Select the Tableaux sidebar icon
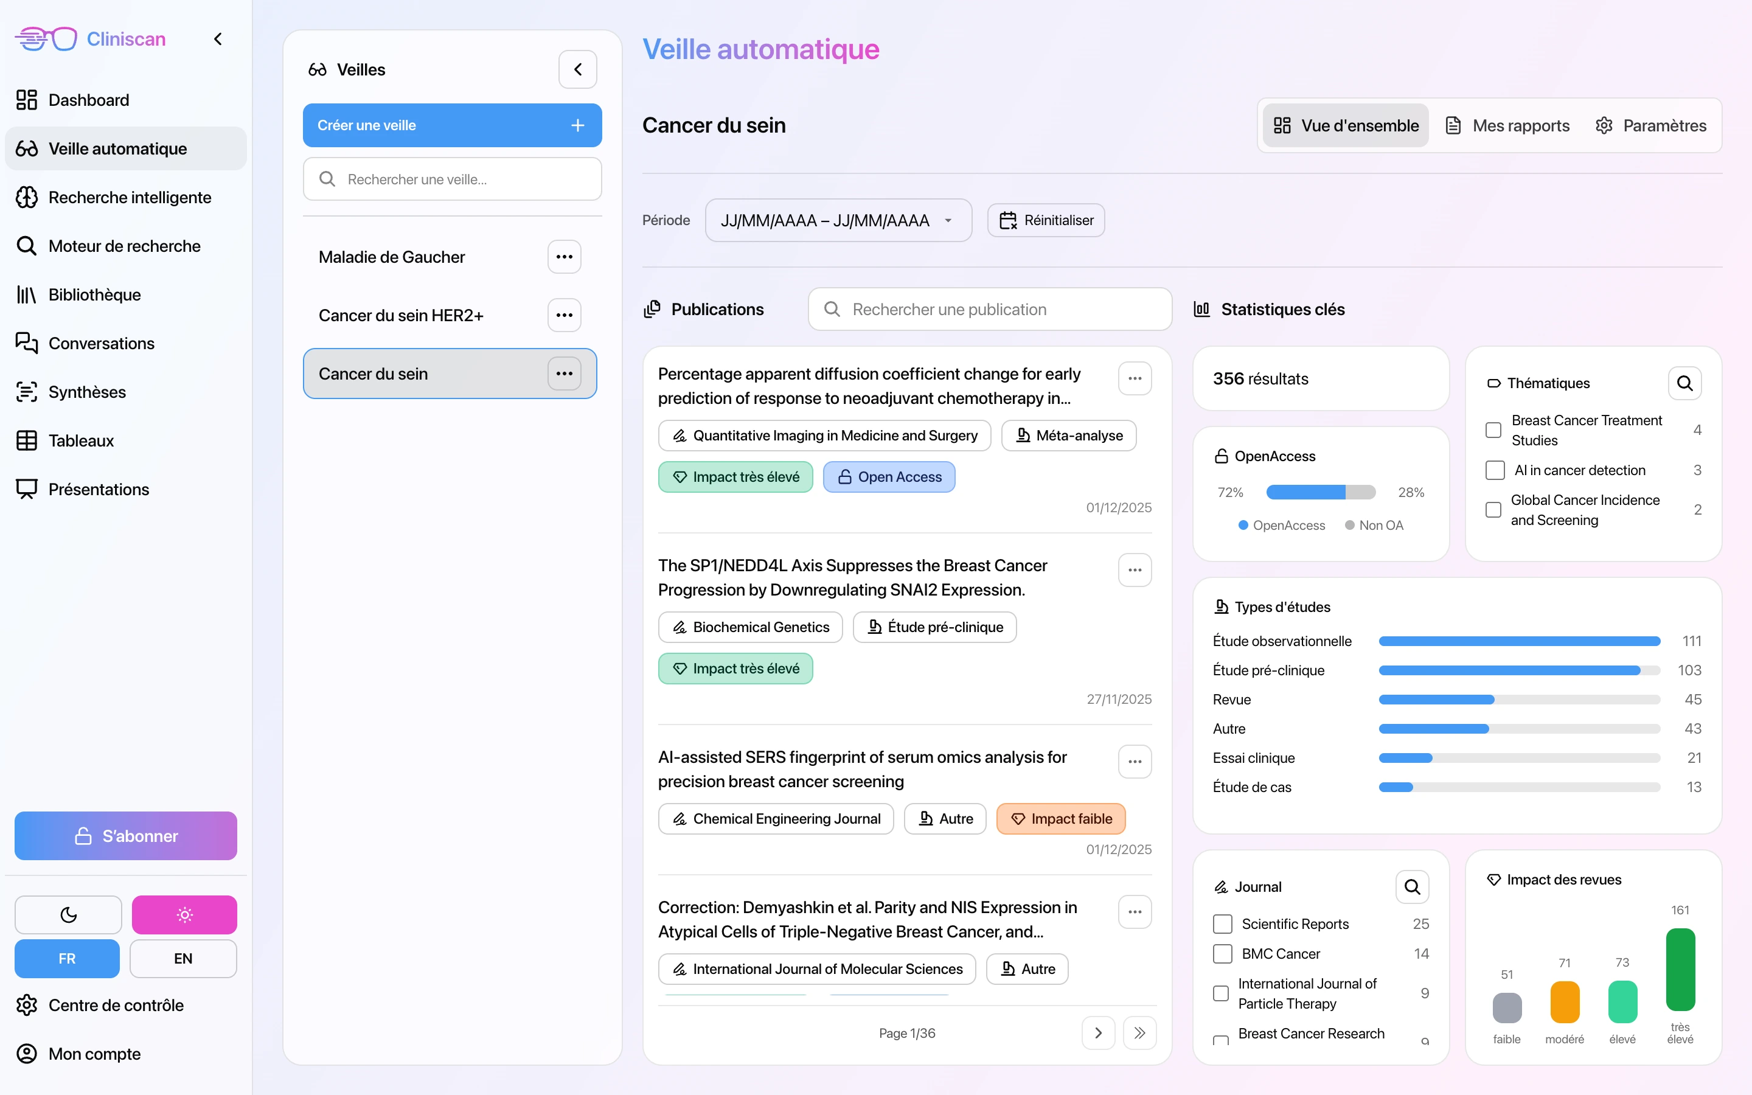Screen dimensions: 1752x1095 point(27,440)
